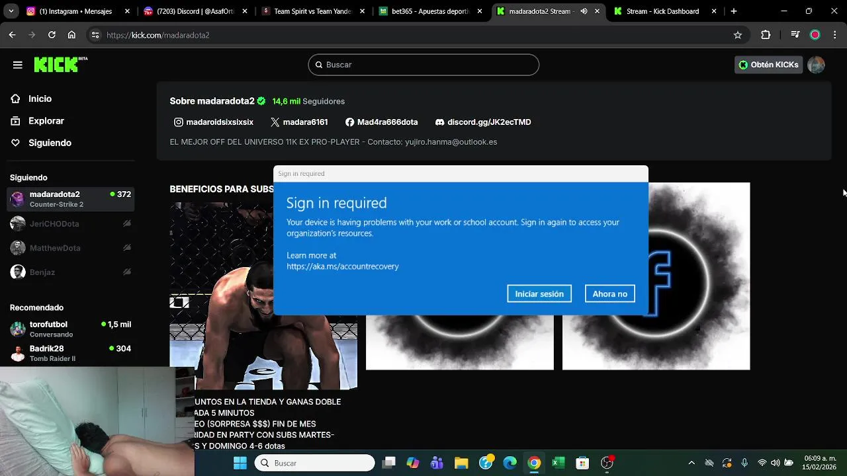The height and width of the screenshot is (476, 847).
Task: Click the Kick Buscar search field
Action: tap(423, 65)
